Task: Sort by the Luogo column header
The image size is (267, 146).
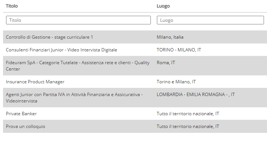Action: coord(163,6)
